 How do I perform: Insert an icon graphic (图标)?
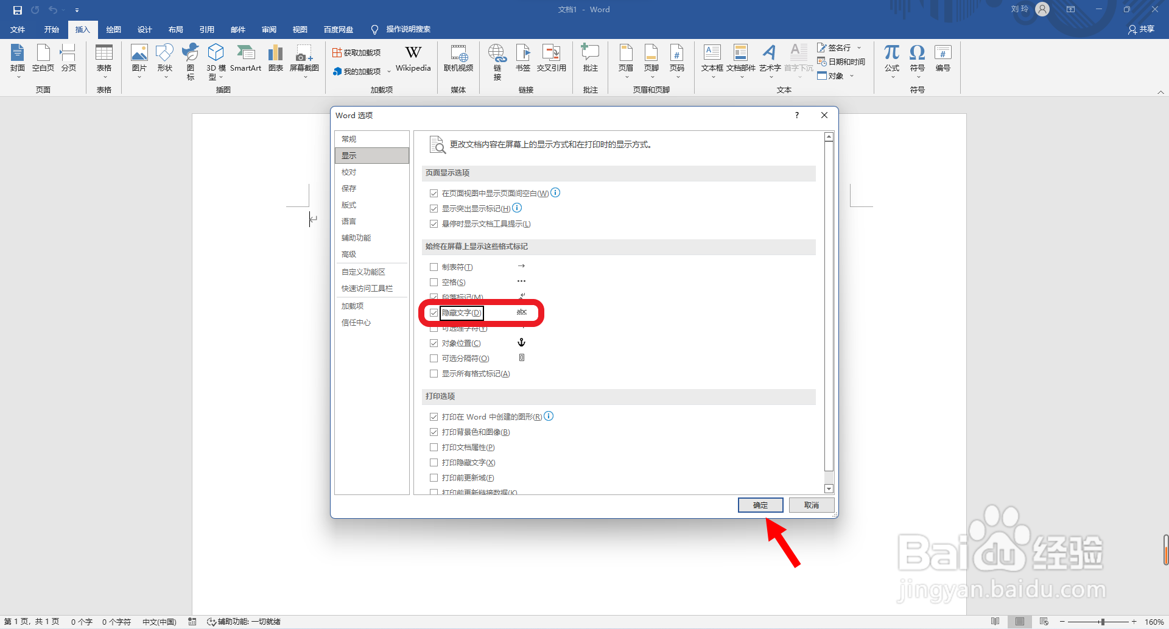point(191,61)
